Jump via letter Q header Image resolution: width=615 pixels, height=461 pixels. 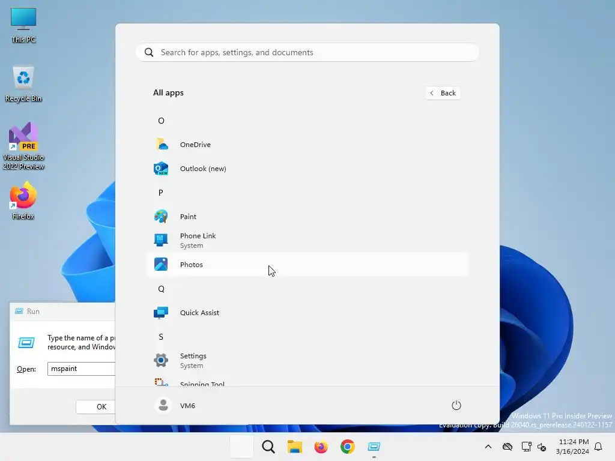click(x=161, y=289)
